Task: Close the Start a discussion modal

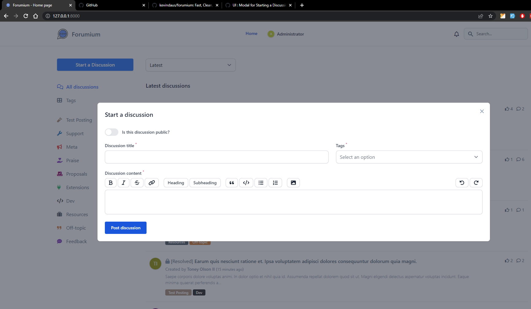Action: coord(482,111)
